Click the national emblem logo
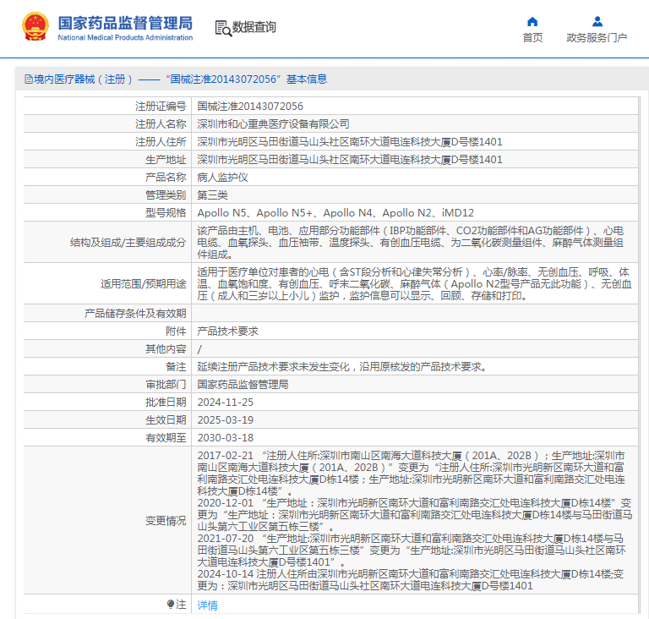The height and width of the screenshot is (619, 649). 35,26
